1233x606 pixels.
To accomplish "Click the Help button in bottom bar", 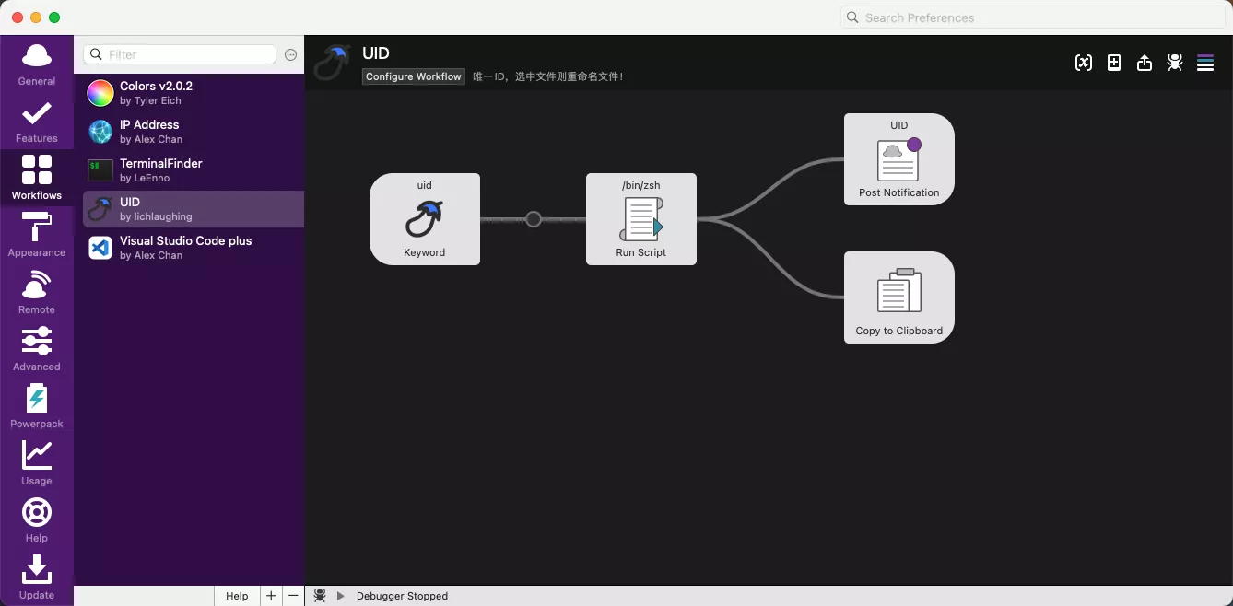I will (237, 596).
